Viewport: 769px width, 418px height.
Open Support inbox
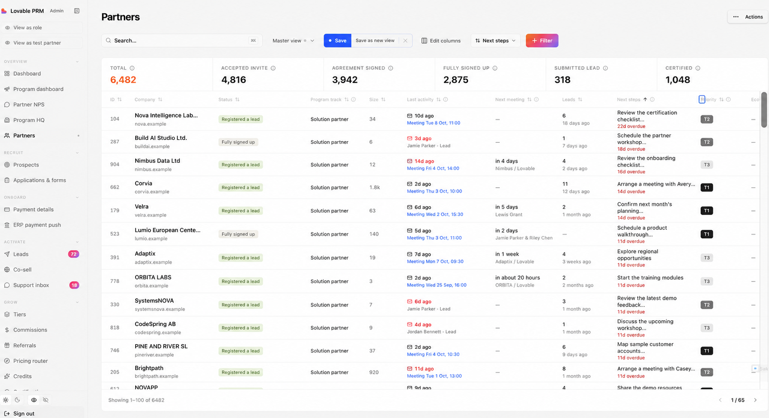click(x=42, y=285)
